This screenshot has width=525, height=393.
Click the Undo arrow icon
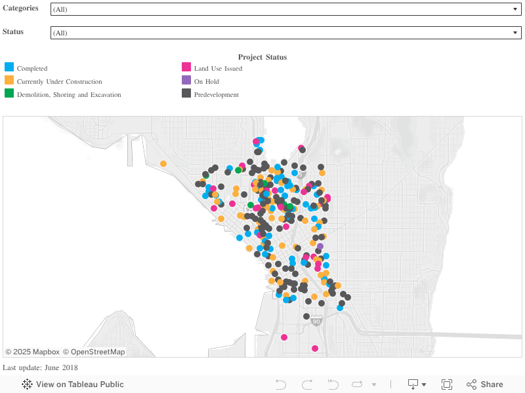(x=280, y=384)
